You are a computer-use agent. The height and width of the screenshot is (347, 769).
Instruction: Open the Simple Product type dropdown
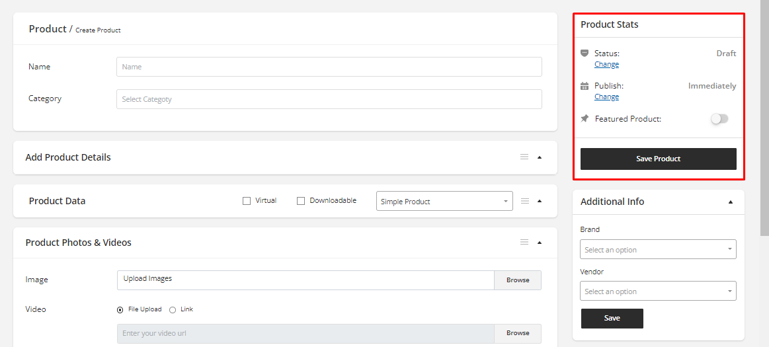444,201
